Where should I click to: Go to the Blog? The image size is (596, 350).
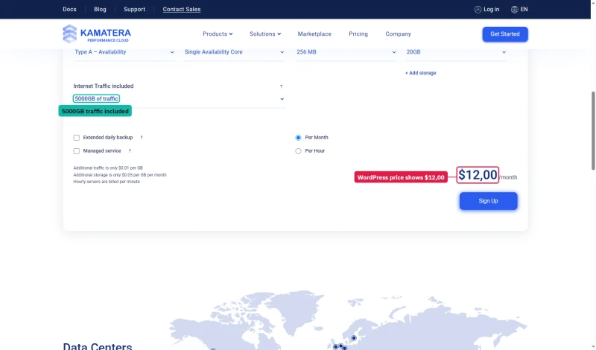tap(100, 9)
